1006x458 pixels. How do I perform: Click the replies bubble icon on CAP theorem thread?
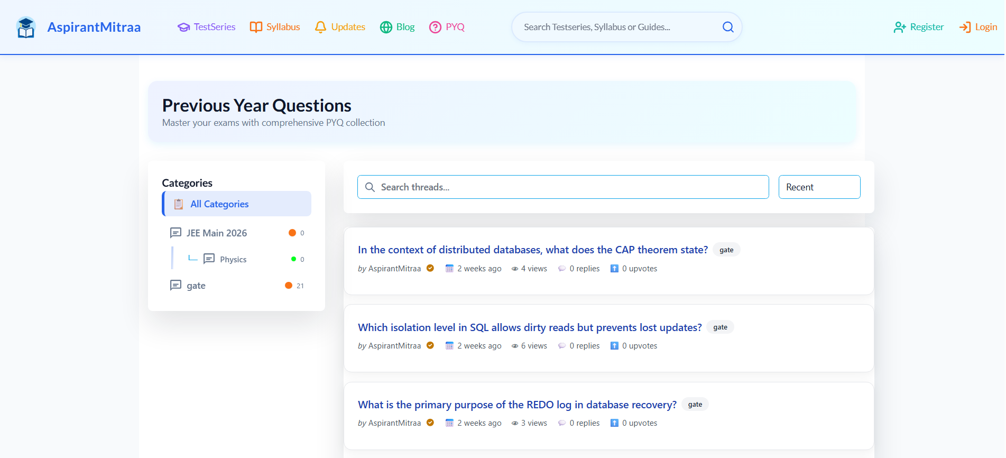click(562, 269)
